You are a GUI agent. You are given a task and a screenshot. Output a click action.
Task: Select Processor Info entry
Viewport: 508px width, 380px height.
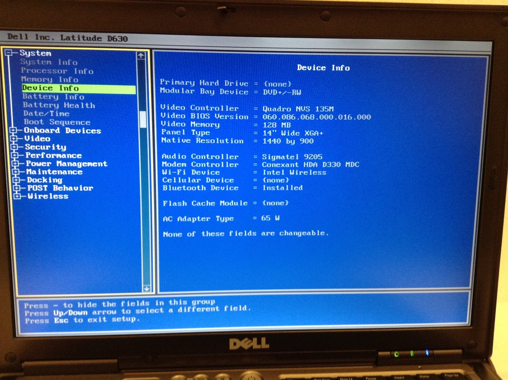(57, 71)
